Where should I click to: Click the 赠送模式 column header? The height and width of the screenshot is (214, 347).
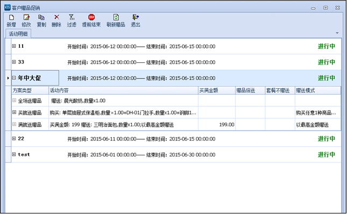tap(318, 90)
